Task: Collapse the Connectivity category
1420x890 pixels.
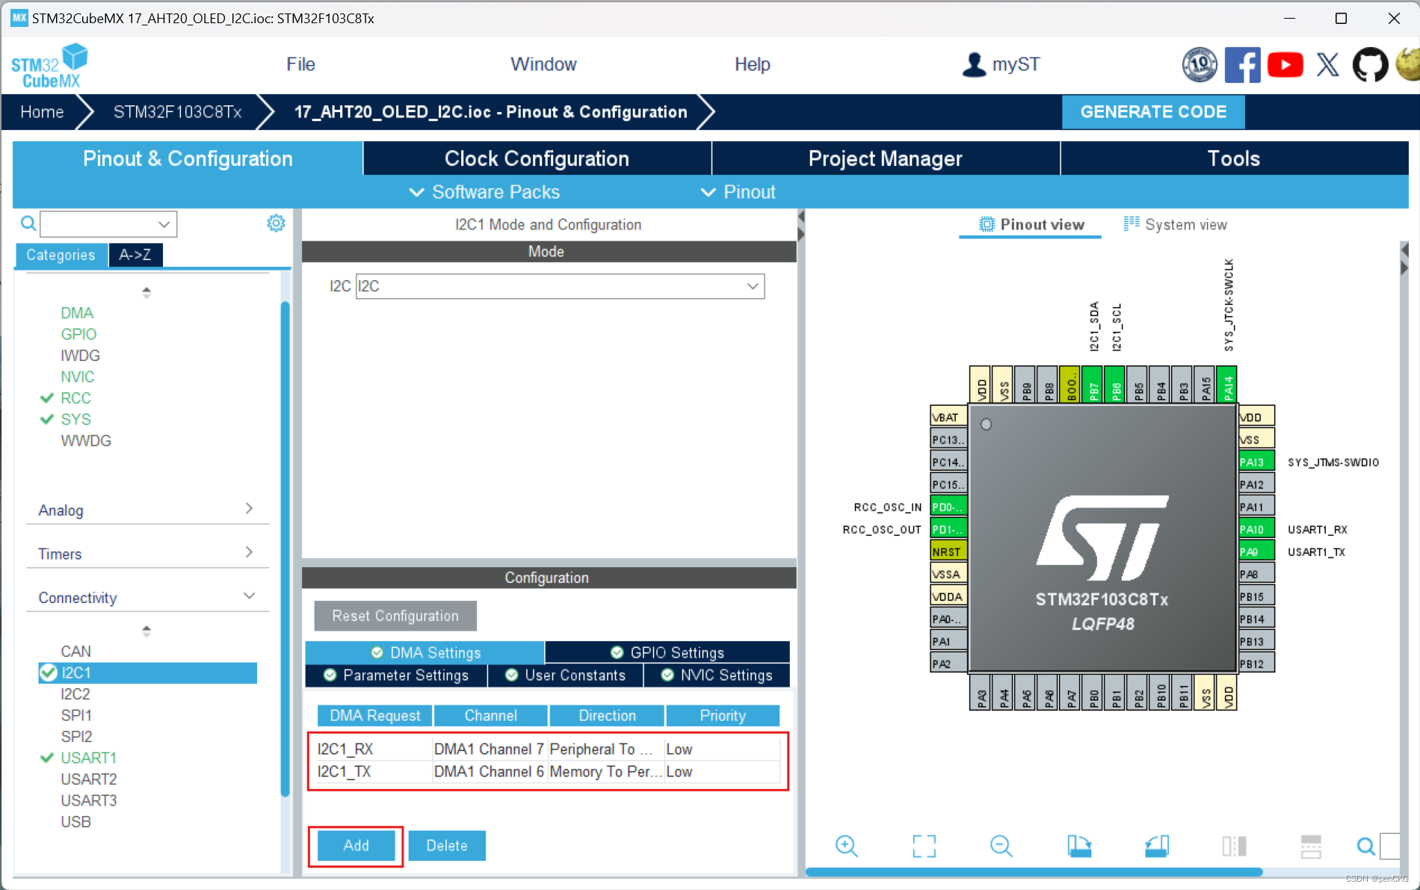Action: [x=147, y=597]
